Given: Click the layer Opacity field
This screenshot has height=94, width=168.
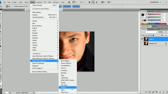Looking at the screenshot, I should [x=166, y=32].
